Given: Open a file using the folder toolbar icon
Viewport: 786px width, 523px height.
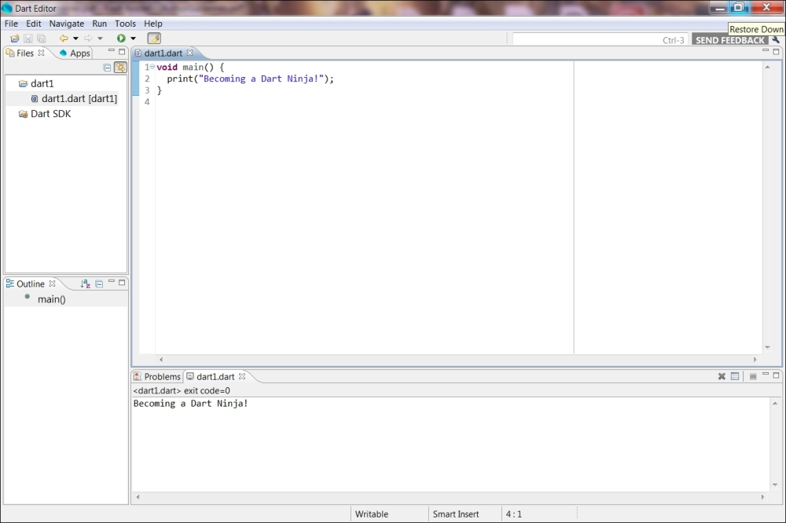Looking at the screenshot, I should tap(14, 38).
